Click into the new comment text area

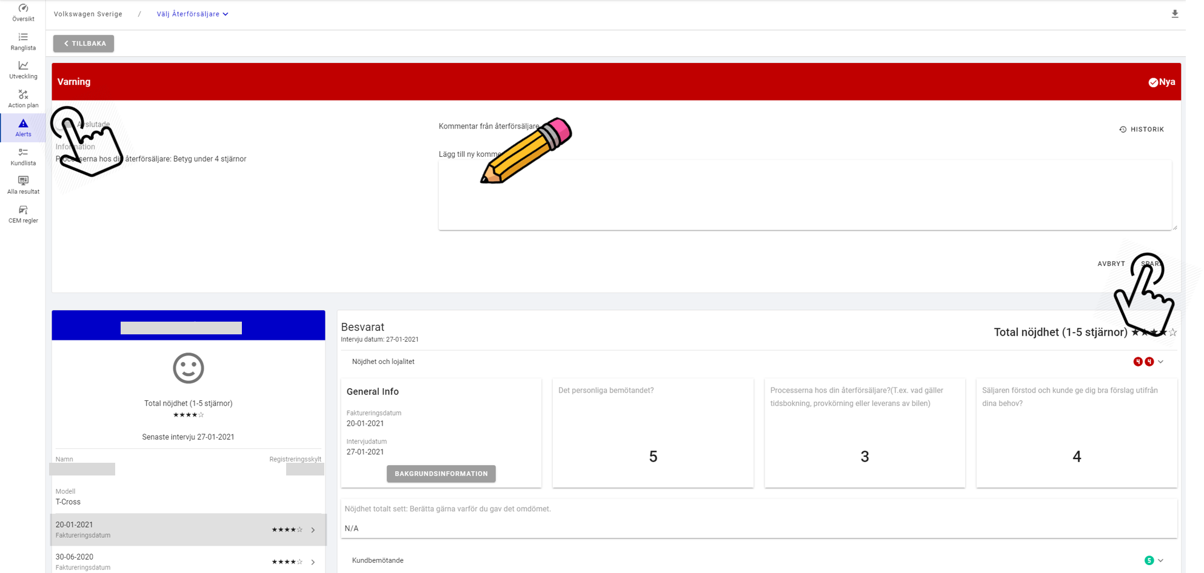805,195
